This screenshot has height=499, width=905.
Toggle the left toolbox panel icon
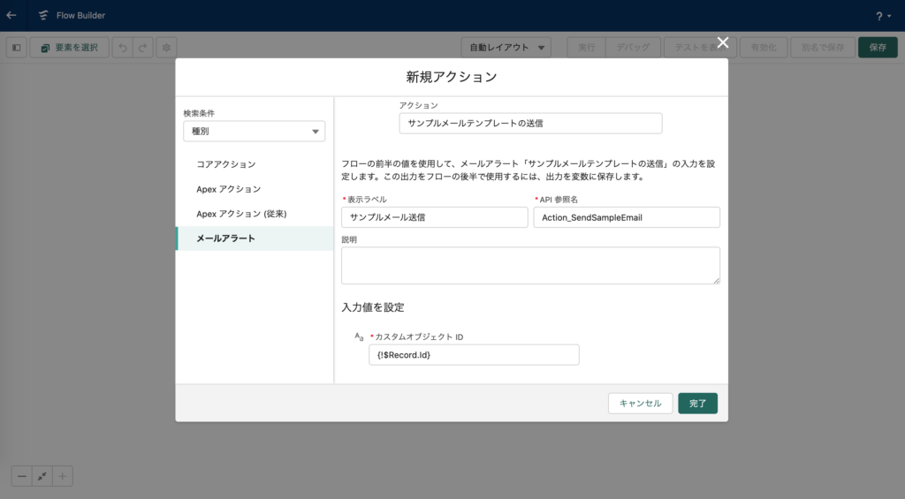click(16, 48)
